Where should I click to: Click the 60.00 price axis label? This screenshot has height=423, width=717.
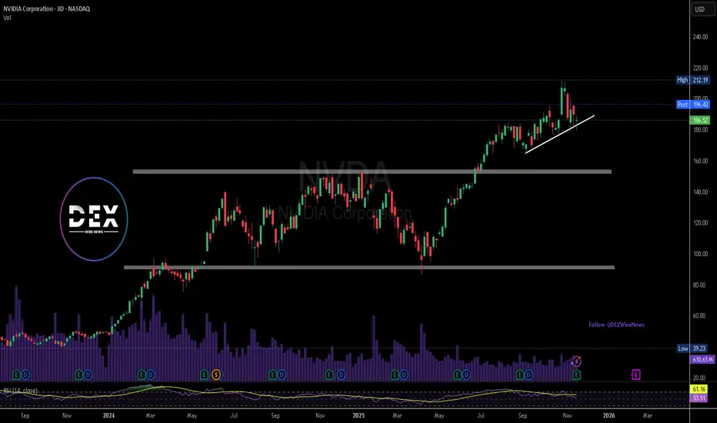tap(700, 316)
